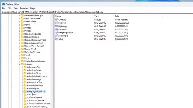Click the (value not set) data cell
The width and height of the screenshot is (193, 108).
coord(121,20)
